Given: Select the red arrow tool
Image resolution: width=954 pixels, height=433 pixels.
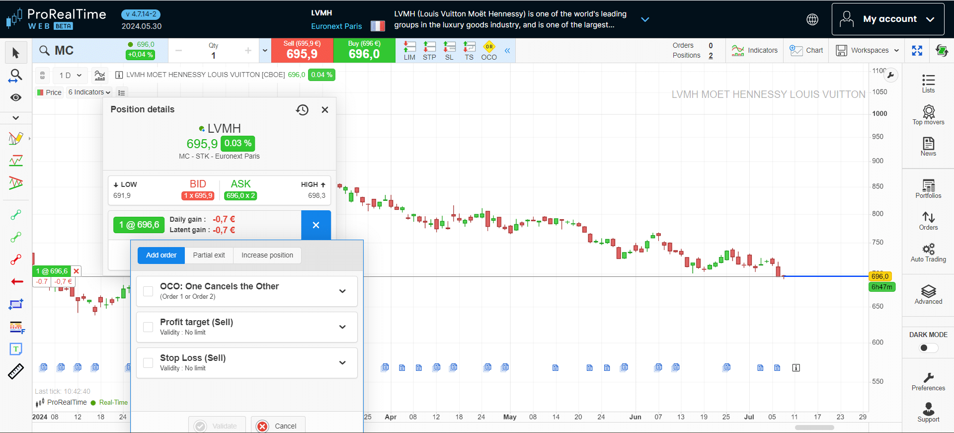Looking at the screenshot, I should (17, 281).
